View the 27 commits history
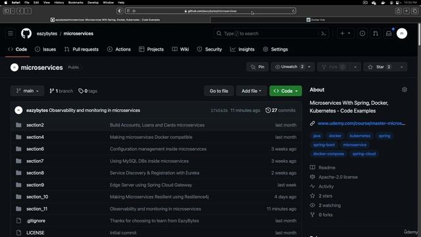Image resolution: width=421 pixels, height=237 pixels. pos(280,110)
